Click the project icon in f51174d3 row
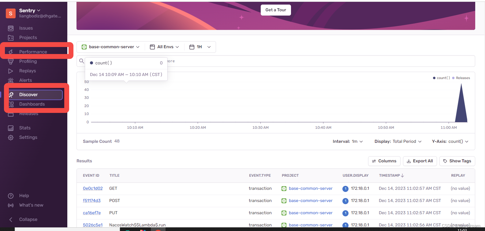This screenshot has width=485, height=231. tap(284, 201)
